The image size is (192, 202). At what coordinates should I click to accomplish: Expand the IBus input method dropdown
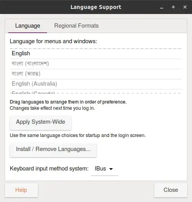click(x=104, y=169)
